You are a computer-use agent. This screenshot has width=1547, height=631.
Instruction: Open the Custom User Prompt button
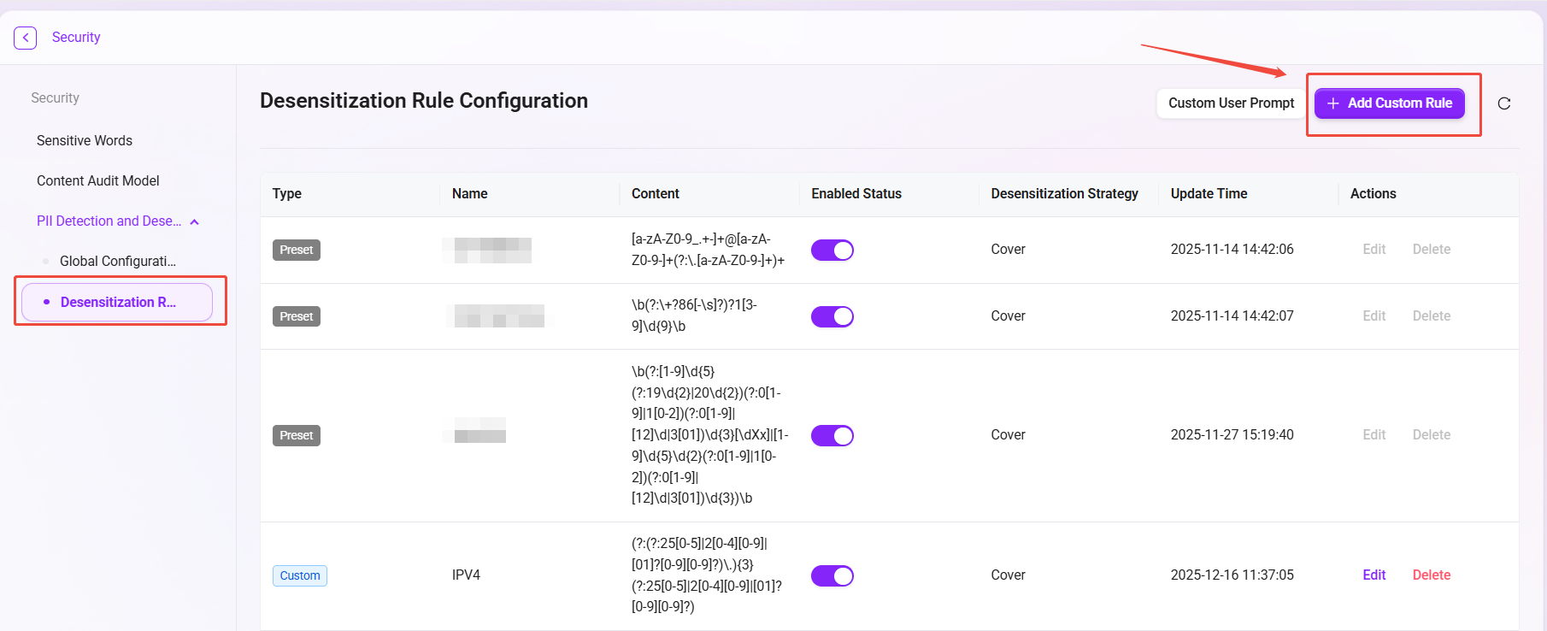(1231, 103)
